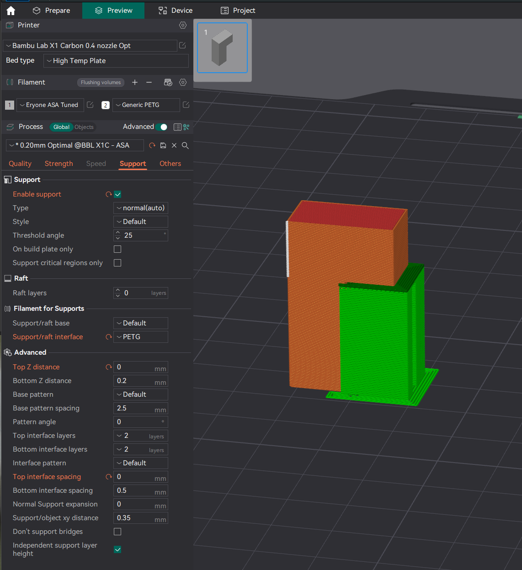Sync filament list from AMS icon
Image resolution: width=522 pixels, height=570 pixels.
click(168, 82)
